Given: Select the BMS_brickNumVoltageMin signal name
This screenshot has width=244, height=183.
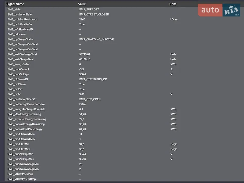Looking at the screenshot, I should [23, 164].
